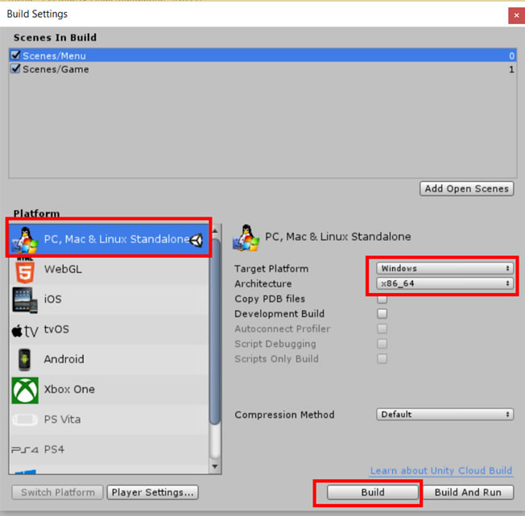Enable the Copy PDB files checkbox
This screenshot has width=525, height=516.
[x=382, y=299]
